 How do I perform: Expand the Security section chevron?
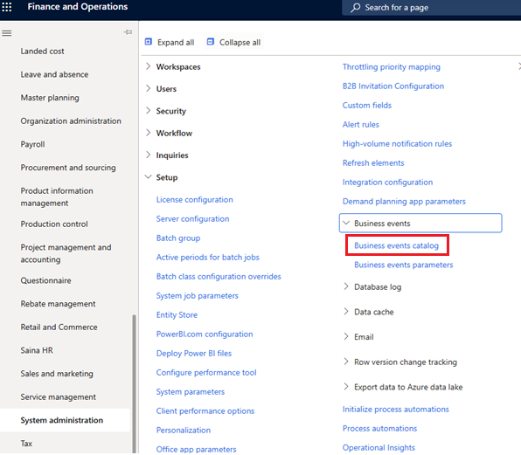(149, 111)
